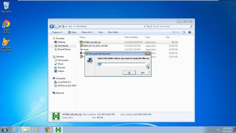The height and width of the screenshot is (133, 236).
Task: Launch Google Chrome from the desktop
Action: click(6, 26)
